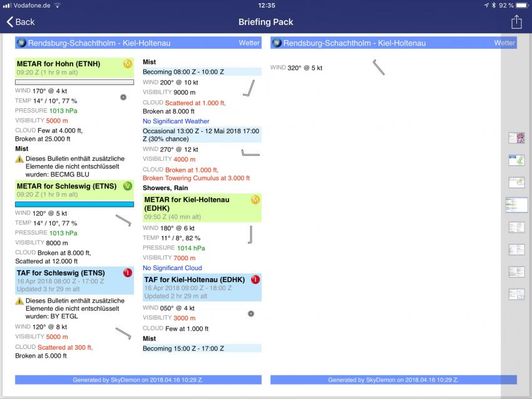This screenshot has width=532, height=399.
Task: Open third page thumbnail in sidebar
Action: (516, 183)
